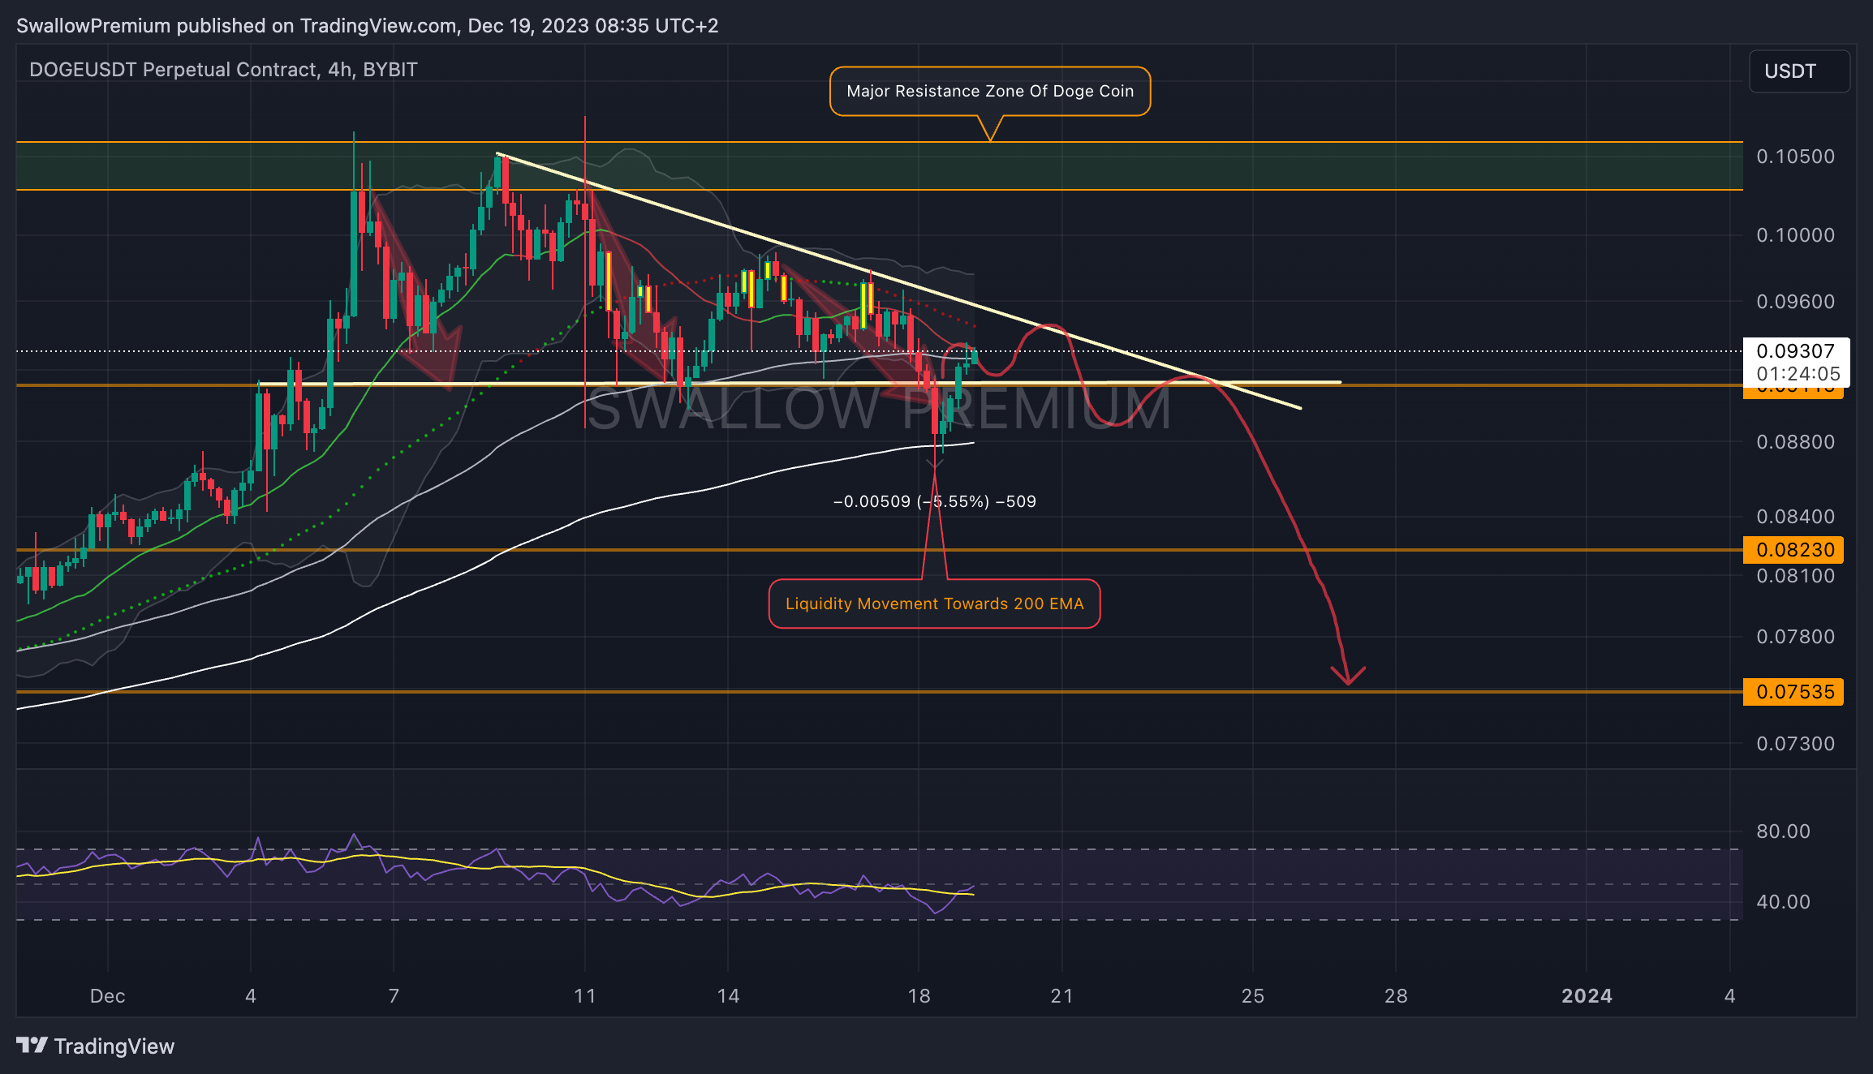Screen dimensions: 1873x1074
Task: Click the orange 0.08230 price level label
Action: [x=1793, y=550]
